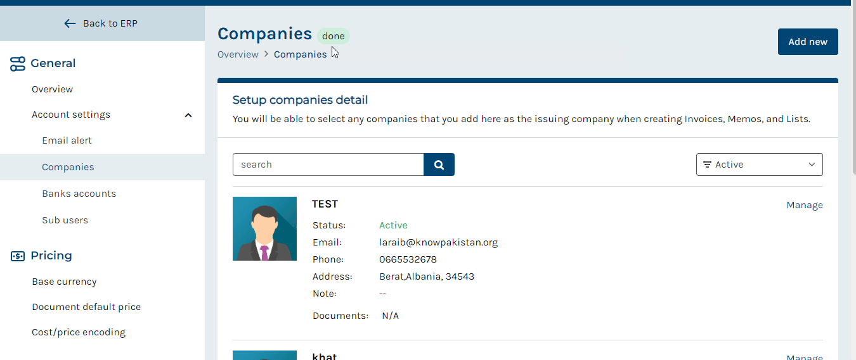Click the khat company avatar thumbnail
856x360 pixels.
coord(264,355)
